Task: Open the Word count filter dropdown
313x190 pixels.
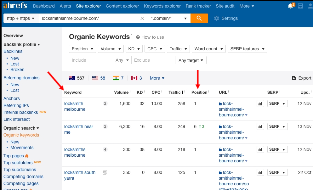Action: pyautogui.click(x=208, y=49)
